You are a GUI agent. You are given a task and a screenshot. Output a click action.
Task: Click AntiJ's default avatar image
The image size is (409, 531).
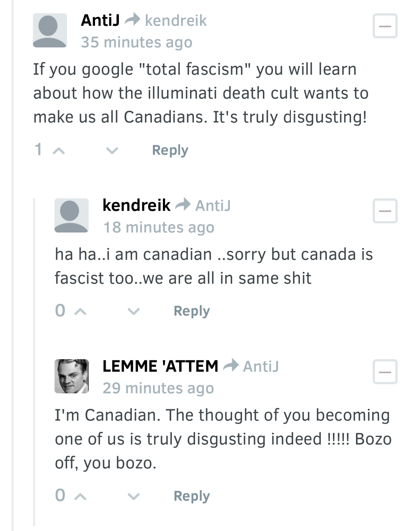click(x=50, y=30)
